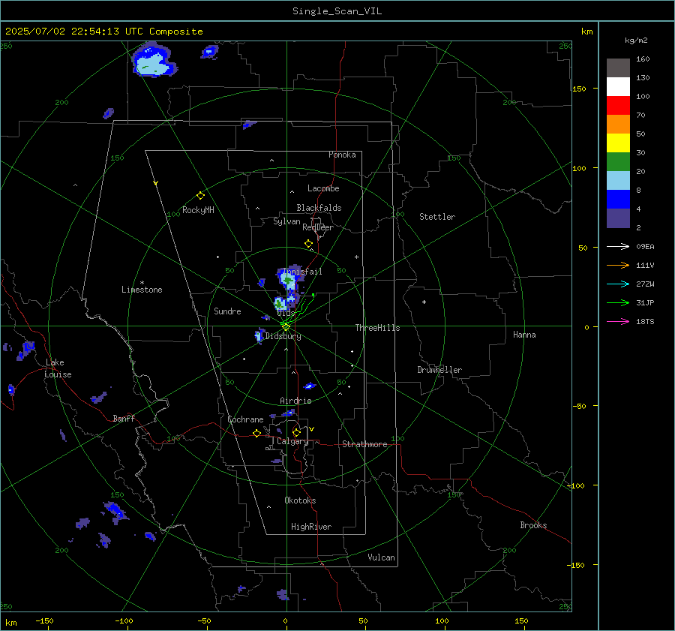Viewport: 675px width, 631px height.
Task: Click the Strathmore label
Action: click(x=364, y=444)
